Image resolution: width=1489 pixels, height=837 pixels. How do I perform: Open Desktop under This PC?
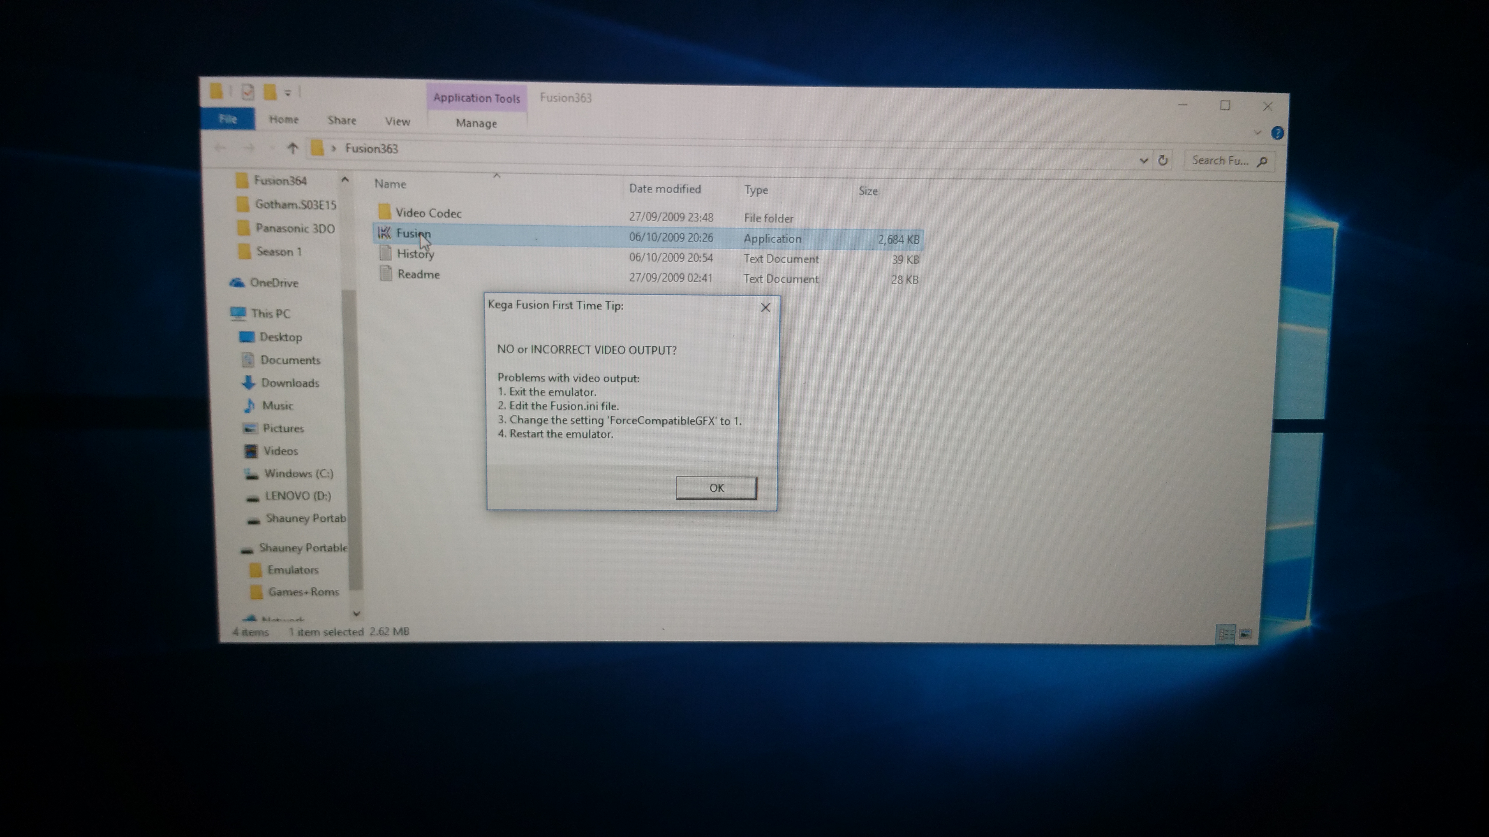pyautogui.click(x=280, y=337)
